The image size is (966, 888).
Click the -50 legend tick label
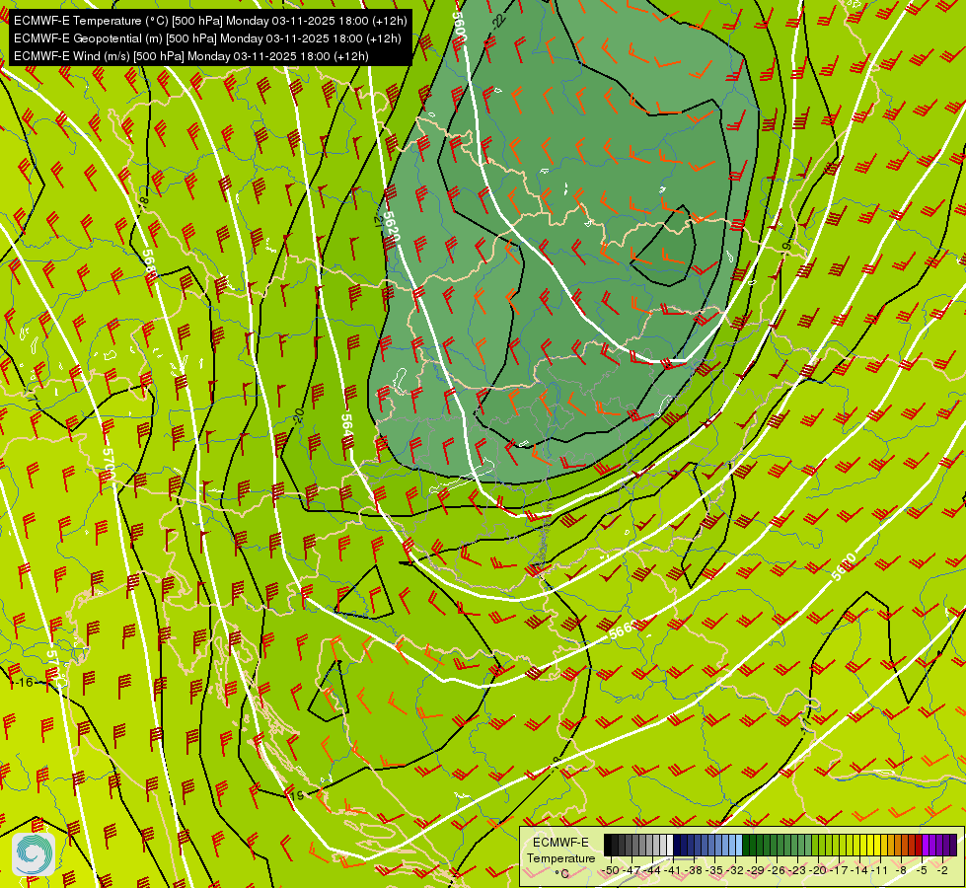point(611,870)
